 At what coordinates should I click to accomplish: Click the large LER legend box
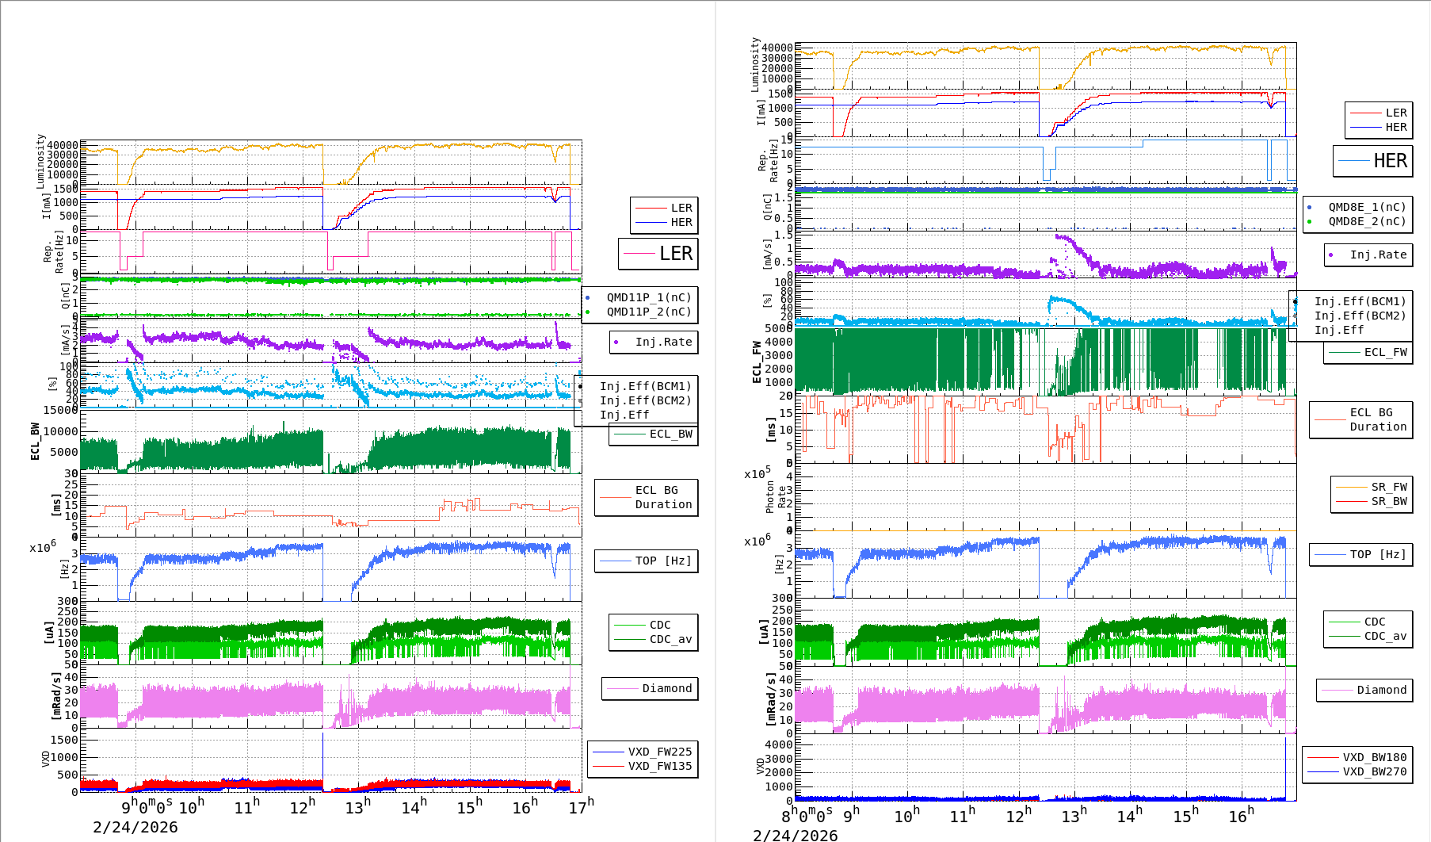click(658, 254)
